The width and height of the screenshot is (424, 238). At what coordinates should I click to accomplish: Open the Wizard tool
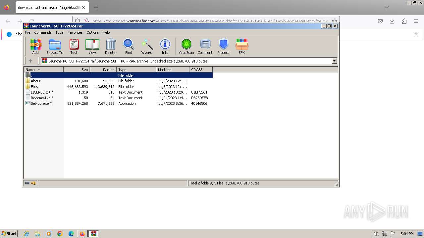point(147,46)
